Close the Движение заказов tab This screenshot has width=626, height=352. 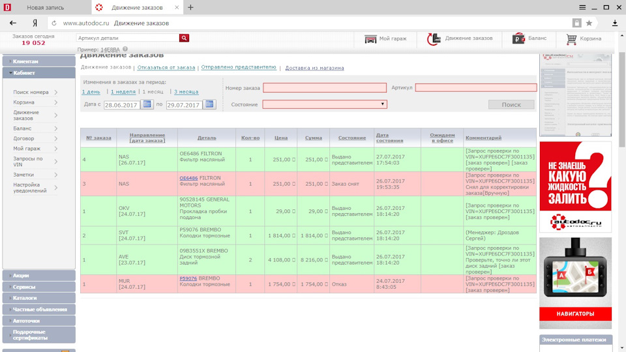click(177, 8)
